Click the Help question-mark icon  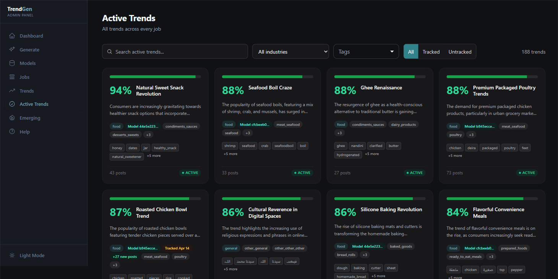[12, 131]
